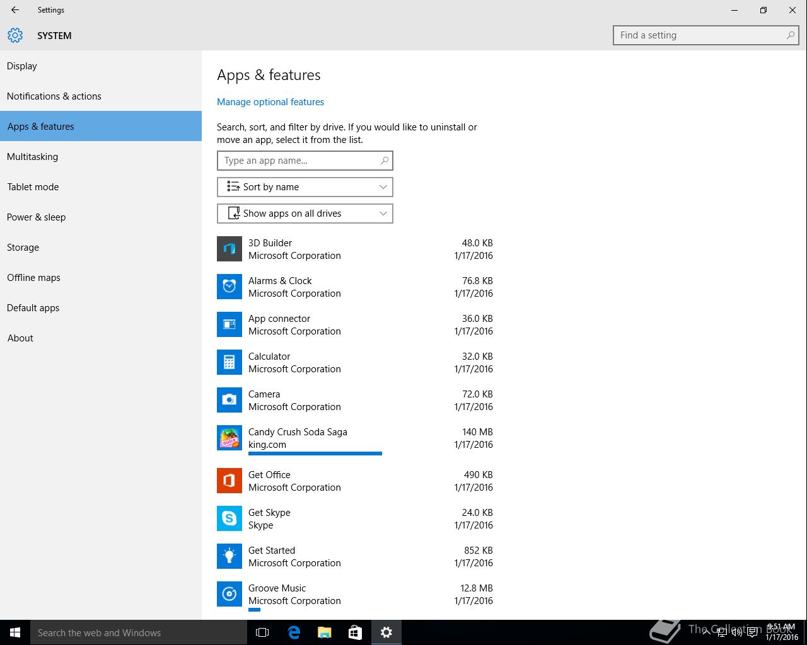
Task: Click the 3D Builder app icon
Action: pos(229,249)
